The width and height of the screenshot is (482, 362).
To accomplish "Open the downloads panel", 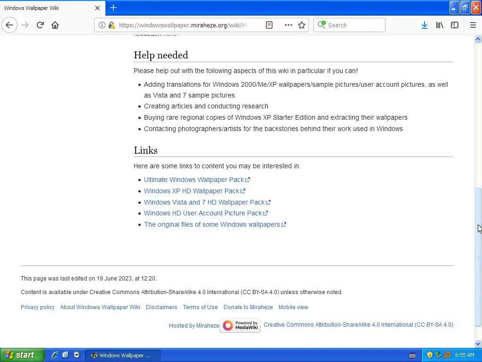I will click(424, 25).
